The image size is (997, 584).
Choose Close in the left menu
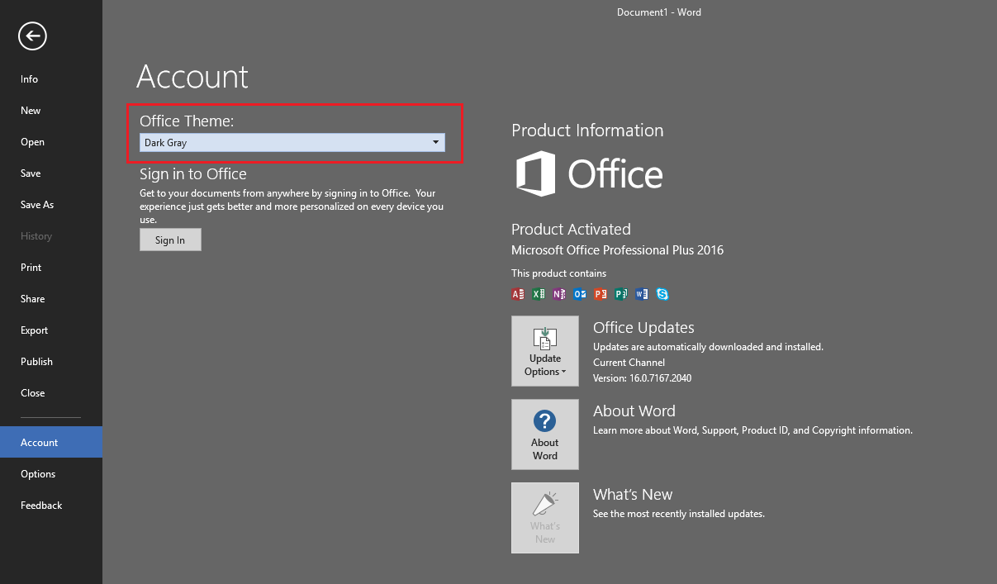pyautogui.click(x=51, y=393)
